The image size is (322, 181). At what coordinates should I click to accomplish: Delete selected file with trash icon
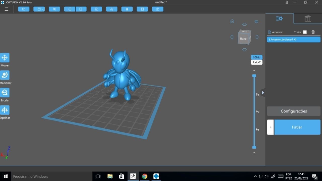point(313,32)
